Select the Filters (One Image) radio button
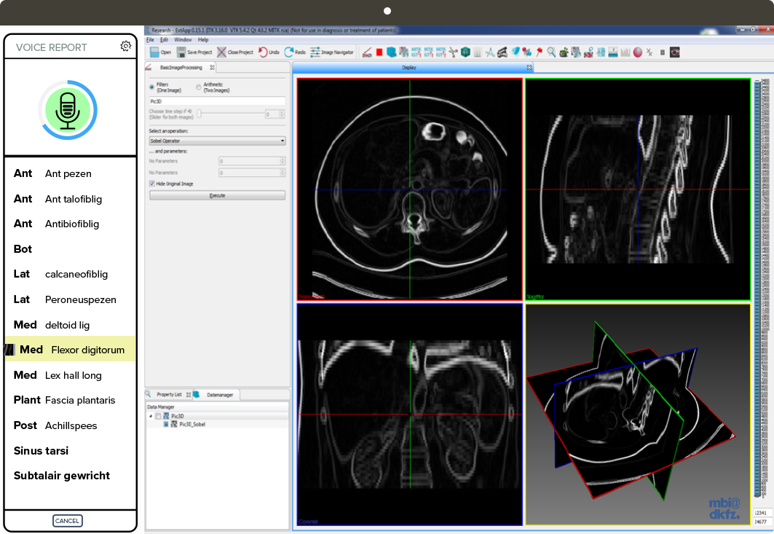The height and width of the screenshot is (534, 774). [x=151, y=87]
